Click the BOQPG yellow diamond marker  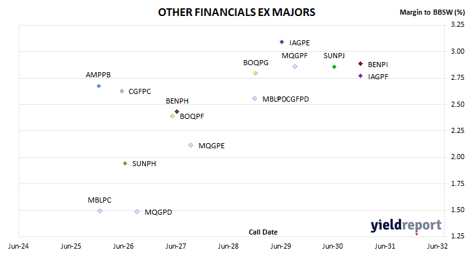click(255, 73)
